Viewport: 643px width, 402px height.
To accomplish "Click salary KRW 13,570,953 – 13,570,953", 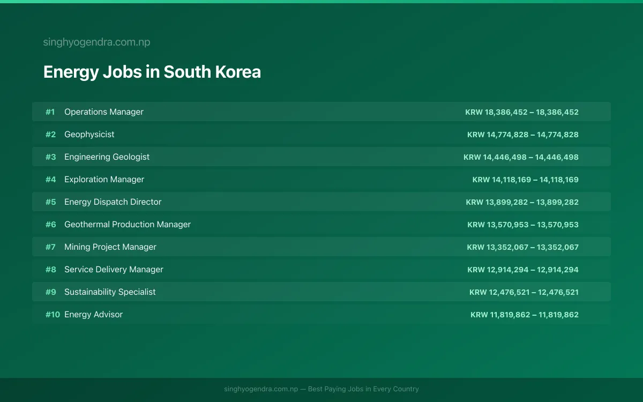I will pos(523,225).
